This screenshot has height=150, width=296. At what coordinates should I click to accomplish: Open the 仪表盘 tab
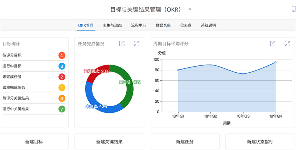coord(186,25)
